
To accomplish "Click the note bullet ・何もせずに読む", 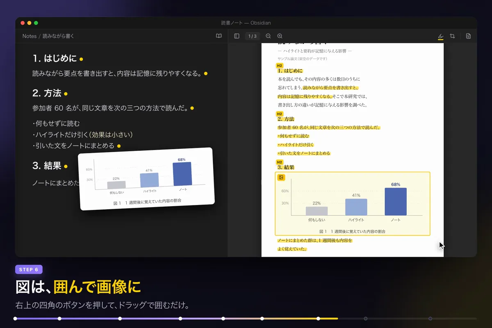I will point(56,123).
